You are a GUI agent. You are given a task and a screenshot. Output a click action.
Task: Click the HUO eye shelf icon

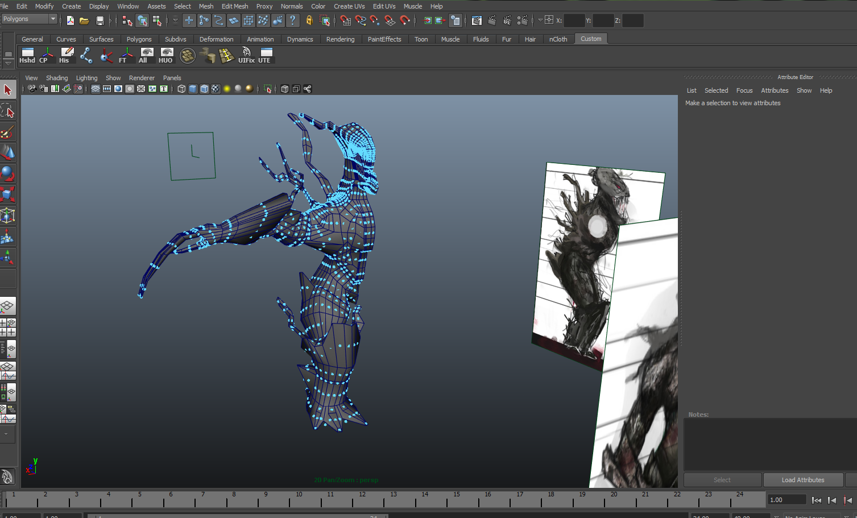tap(165, 55)
